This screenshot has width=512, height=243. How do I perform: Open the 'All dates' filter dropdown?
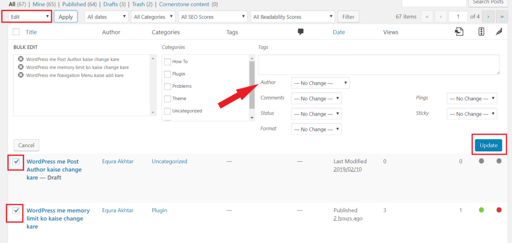click(106, 17)
